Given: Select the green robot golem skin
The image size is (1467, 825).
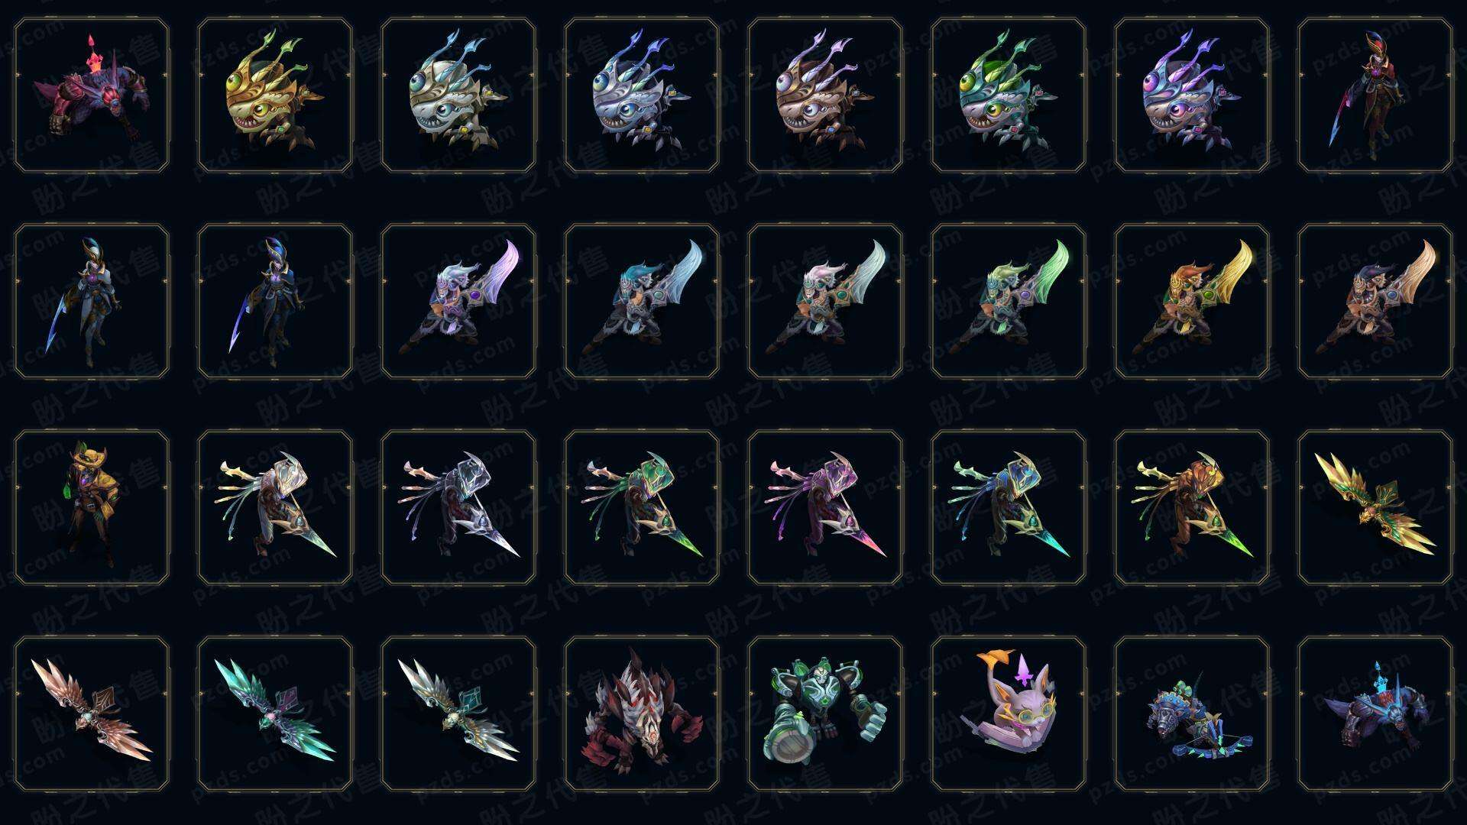Looking at the screenshot, I should (x=825, y=713).
